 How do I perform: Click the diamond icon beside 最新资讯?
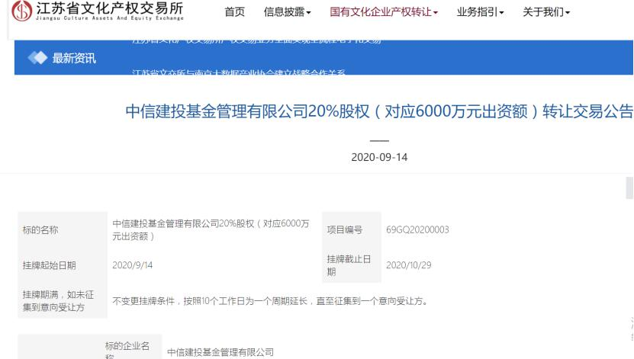tap(37, 58)
